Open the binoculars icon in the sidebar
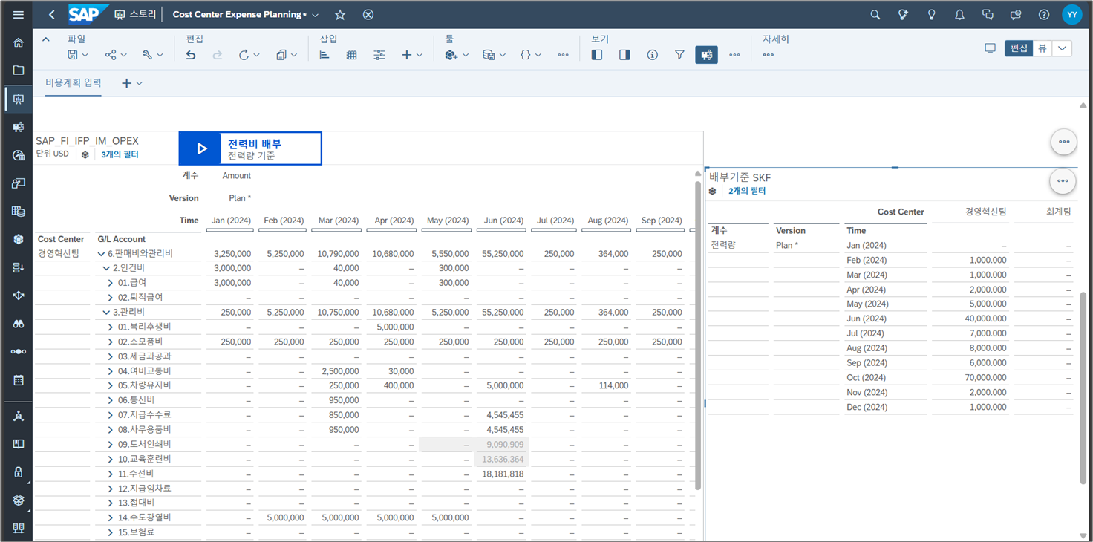The height and width of the screenshot is (542, 1093). tap(19, 324)
